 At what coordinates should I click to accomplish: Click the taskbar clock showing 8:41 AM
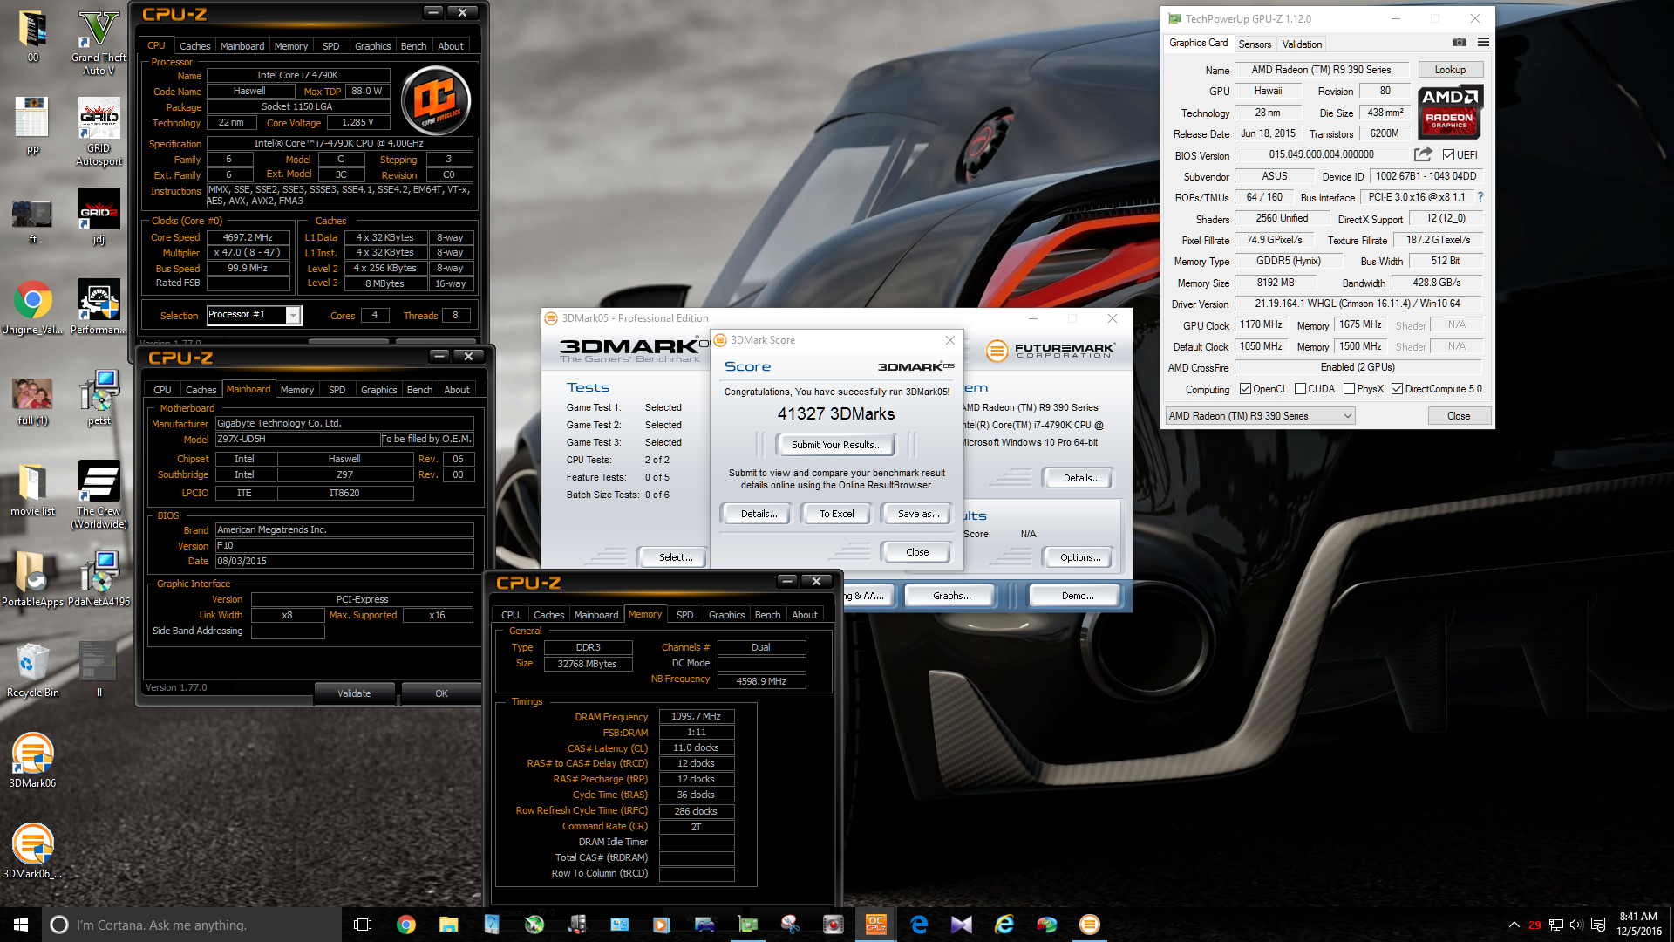click(x=1638, y=924)
